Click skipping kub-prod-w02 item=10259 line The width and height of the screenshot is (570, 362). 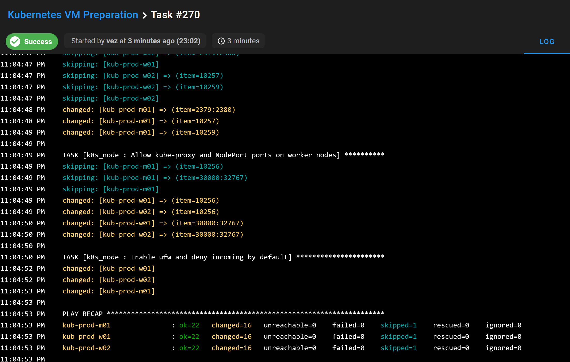coord(143,87)
